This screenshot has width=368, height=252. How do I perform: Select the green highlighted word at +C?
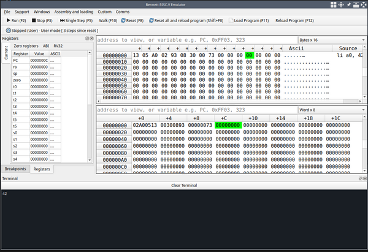coord(228,125)
